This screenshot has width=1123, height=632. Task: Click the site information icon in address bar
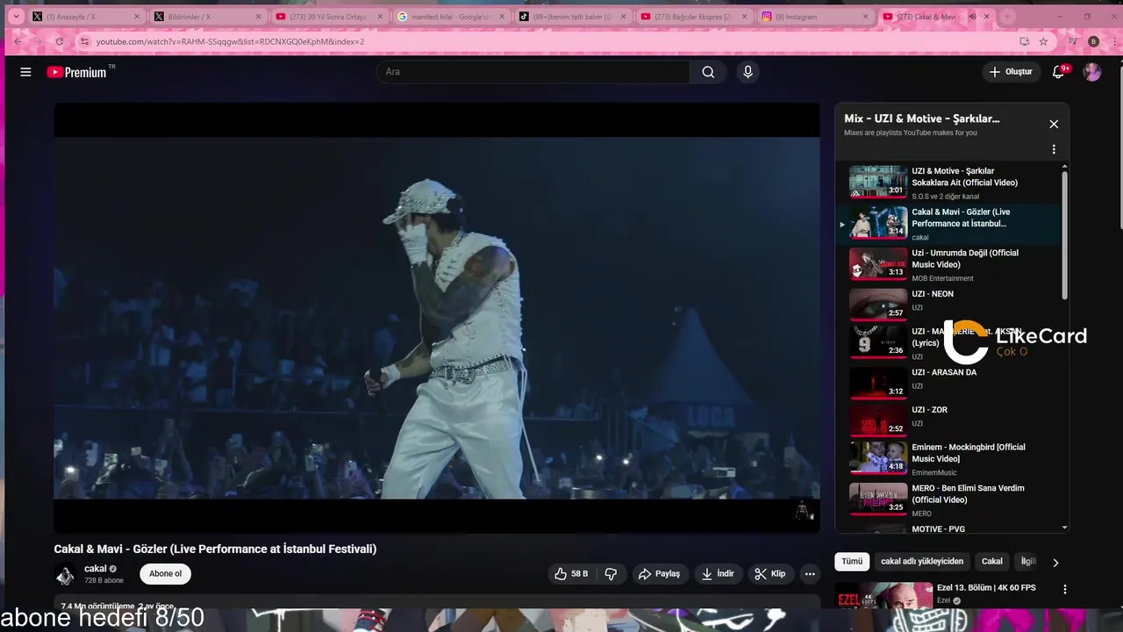coord(84,41)
